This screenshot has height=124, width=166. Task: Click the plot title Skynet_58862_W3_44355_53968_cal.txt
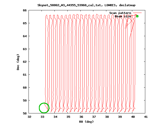86,5
